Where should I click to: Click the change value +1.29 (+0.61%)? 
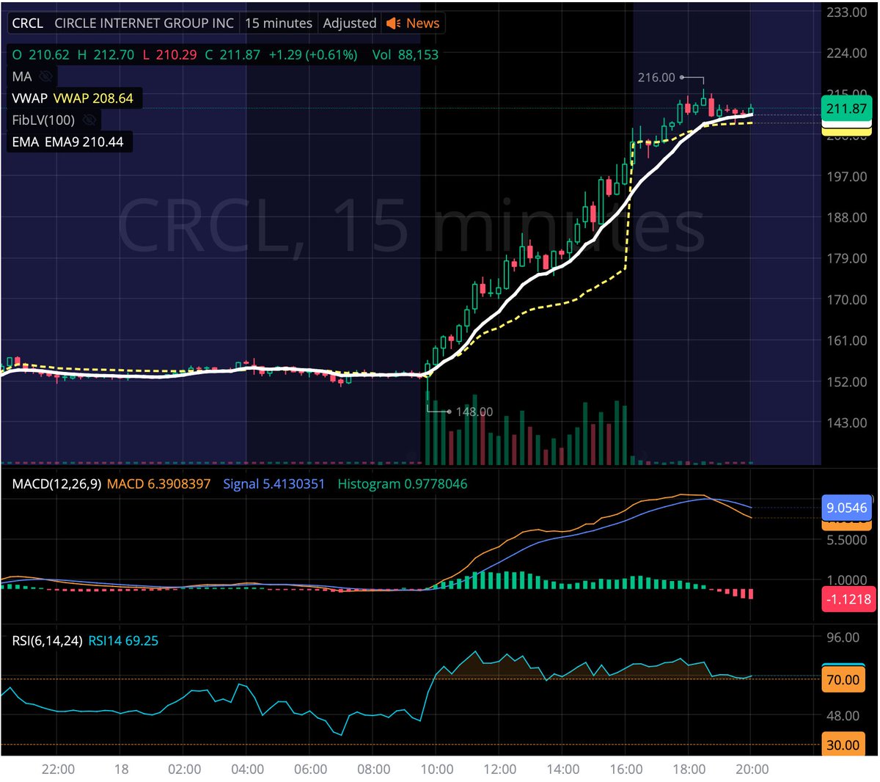[313, 54]
